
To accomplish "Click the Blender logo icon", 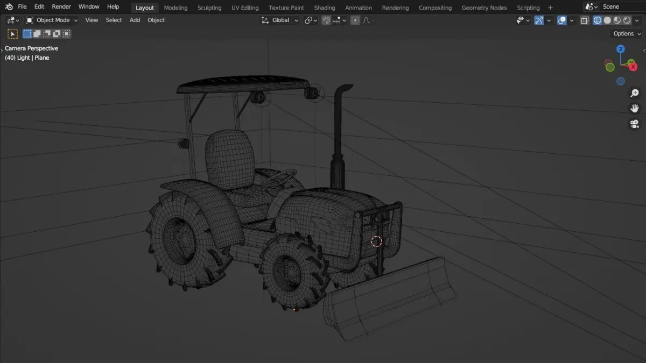I will click(9, 6).
